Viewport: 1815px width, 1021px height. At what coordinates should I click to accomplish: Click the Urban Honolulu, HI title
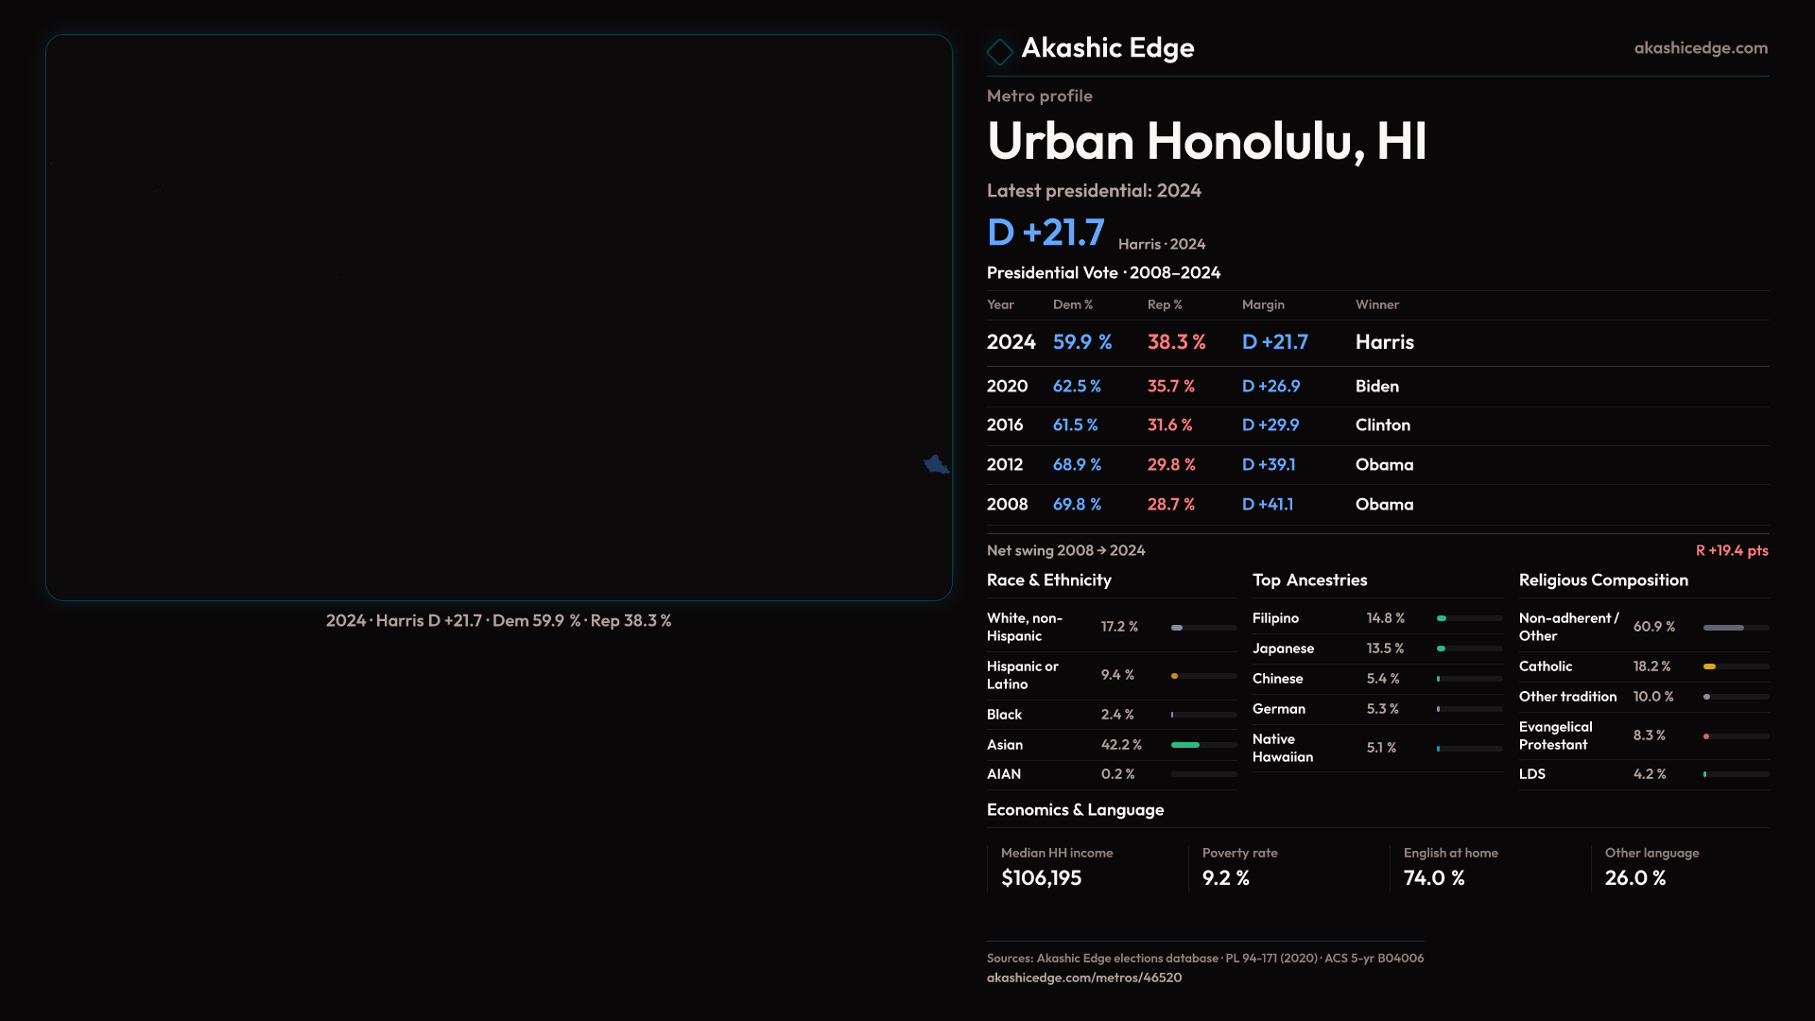point(1206,142)
